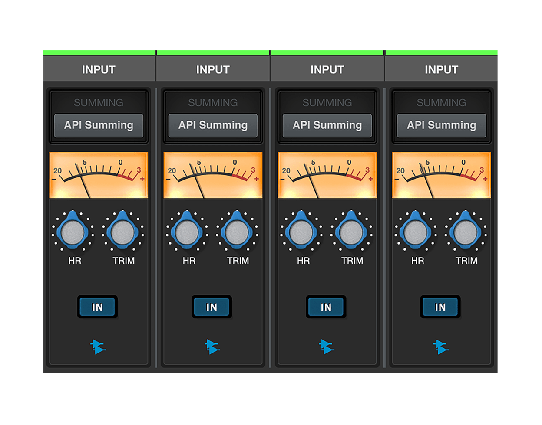This screenshot has width=542, height=425.
Task: Click the TRIM text label on second channel
Action: pyautogui.click(x=238, y=261)
